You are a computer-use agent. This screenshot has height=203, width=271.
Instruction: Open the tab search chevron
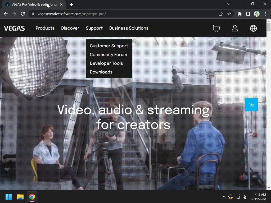pyautogui.click(x=228, y=4)
